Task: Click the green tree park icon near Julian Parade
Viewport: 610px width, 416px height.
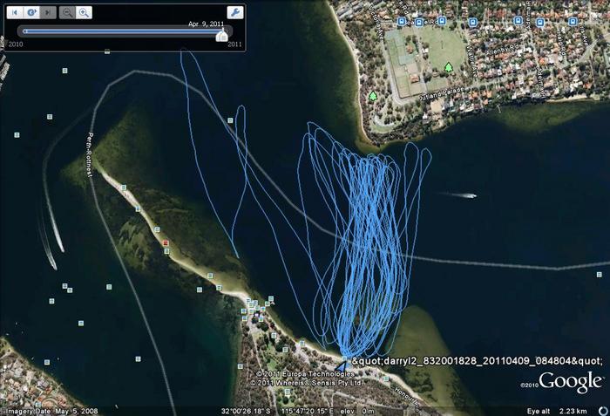Action: tap(373, 96)
